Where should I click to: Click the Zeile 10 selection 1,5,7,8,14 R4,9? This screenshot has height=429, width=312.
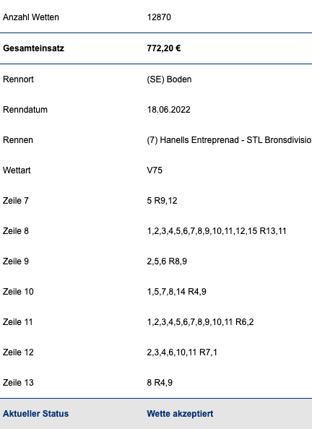[x=176, y=292]
